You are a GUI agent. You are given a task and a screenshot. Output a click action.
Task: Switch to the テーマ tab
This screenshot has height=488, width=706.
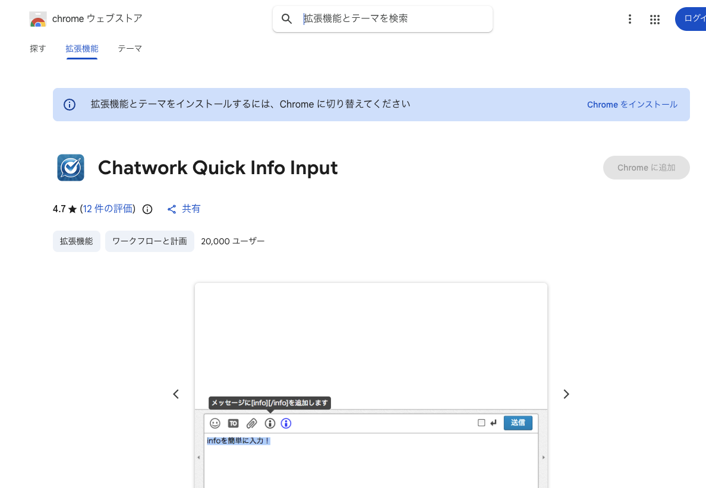[x=130, y=49]
